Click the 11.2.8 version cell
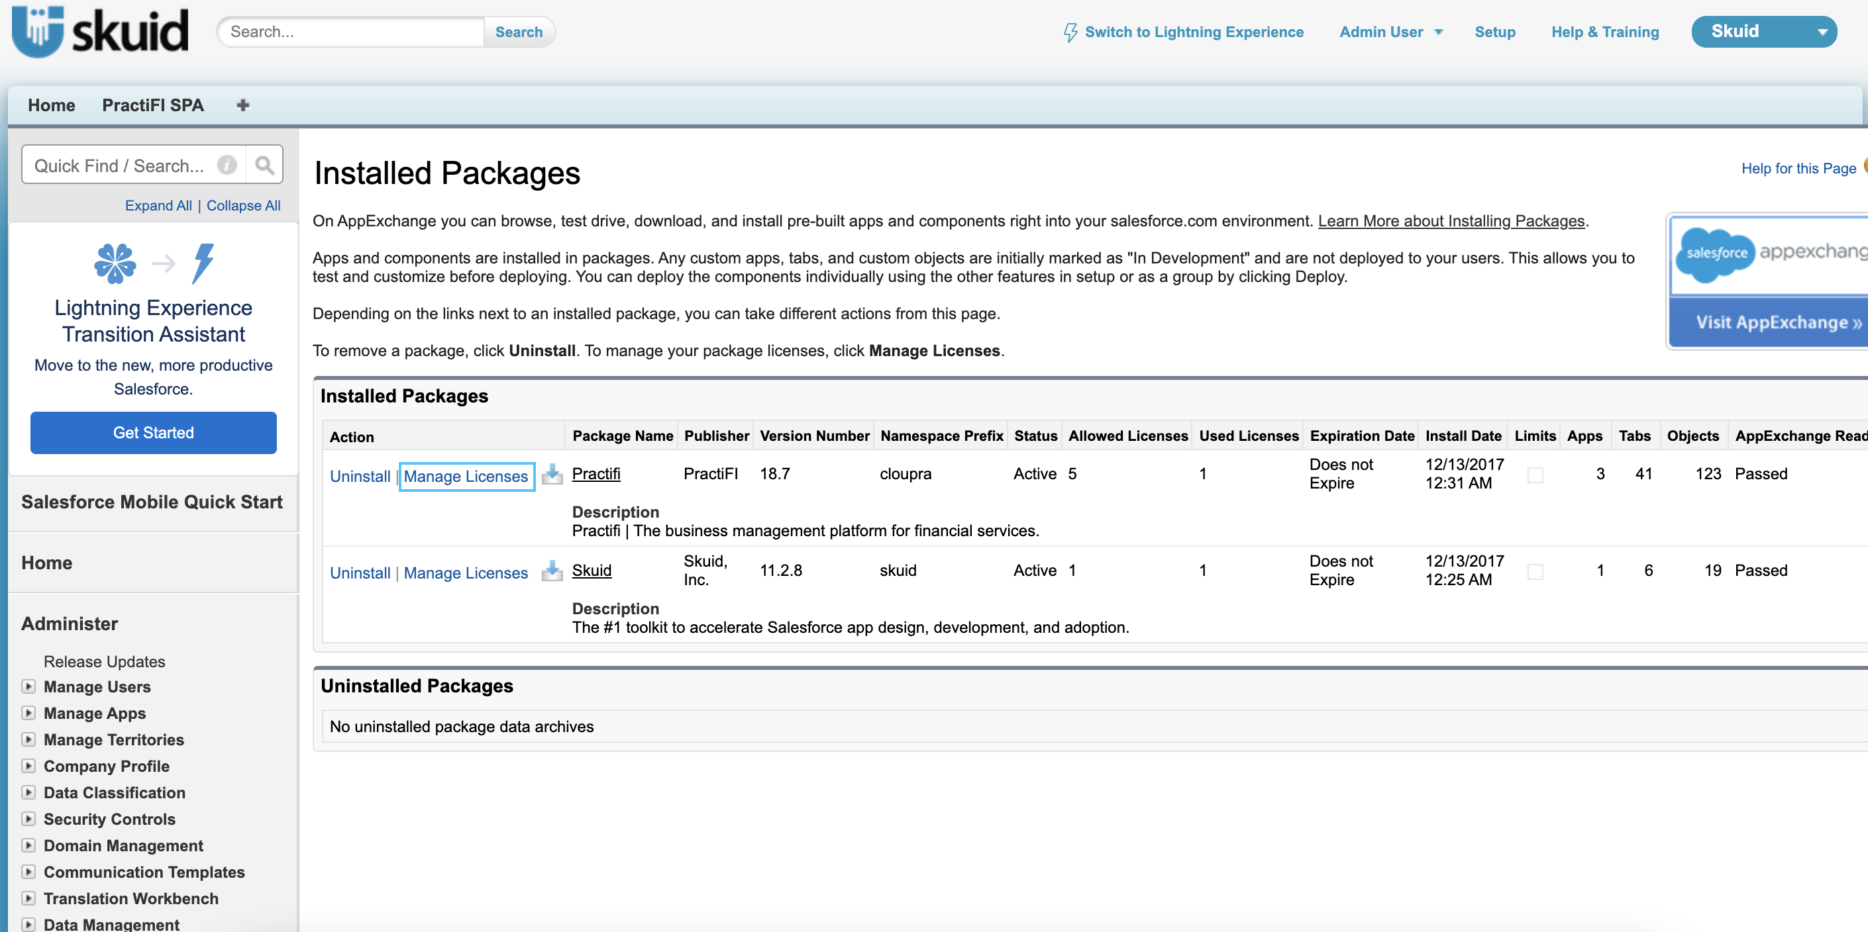 click(780, 571)
